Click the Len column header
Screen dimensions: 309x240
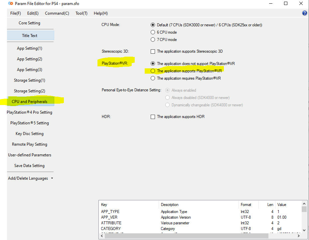(267, 205)
